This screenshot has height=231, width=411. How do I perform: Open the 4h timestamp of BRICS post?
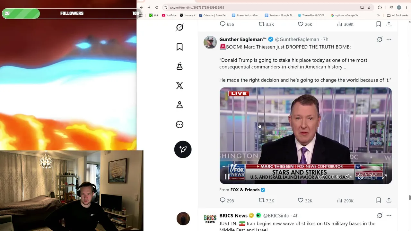click(x=296, y=216)
